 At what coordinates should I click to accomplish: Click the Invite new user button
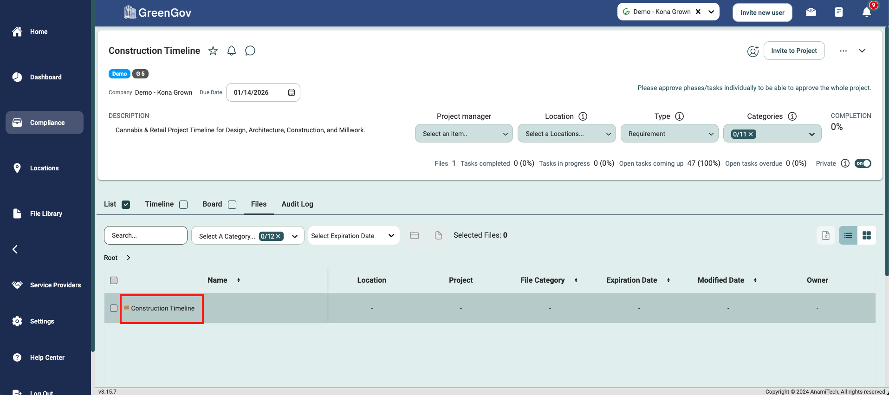pyautogui.click(x=762, y=13)
